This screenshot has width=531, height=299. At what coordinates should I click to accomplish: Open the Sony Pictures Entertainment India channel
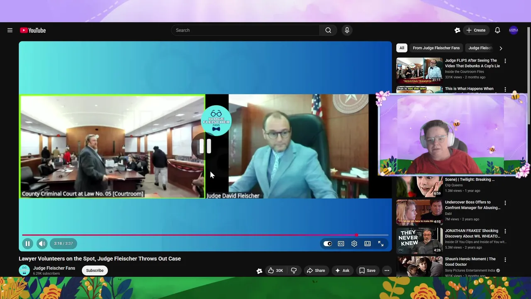coord(470,270)
